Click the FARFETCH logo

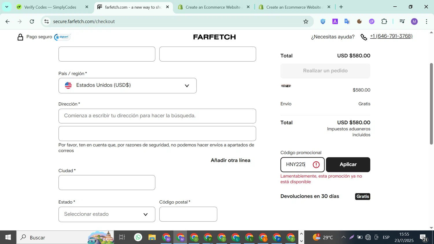click(214, 37)
